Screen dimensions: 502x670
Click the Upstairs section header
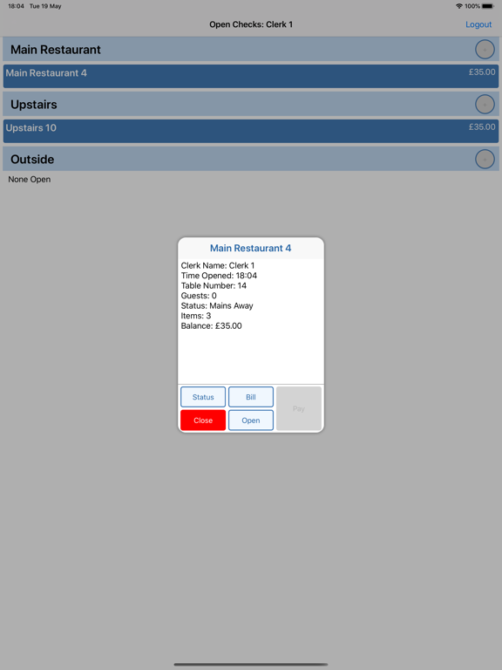click(x=251, y=104)
